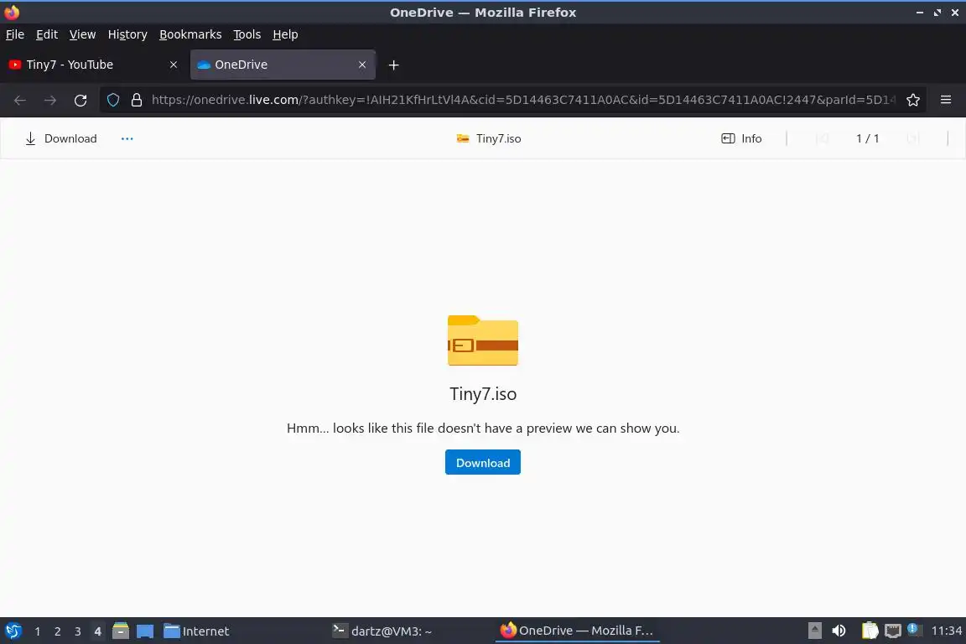Open the Bookmarks menu
This screenshot has height=644, width=966.
tap(190, 34)
